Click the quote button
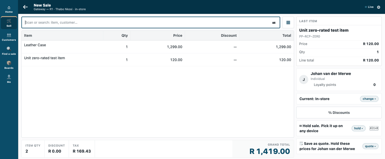This screenshot has height=159, width=385. coord(370,146)
